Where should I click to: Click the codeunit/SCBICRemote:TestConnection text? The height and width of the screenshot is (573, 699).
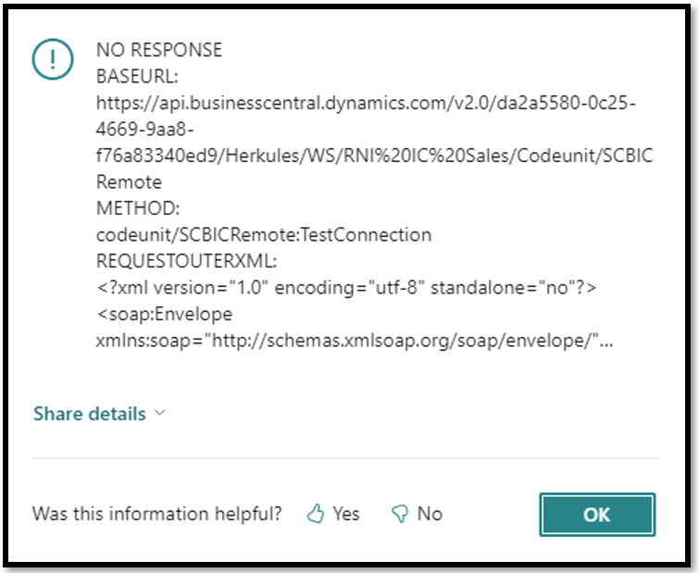264,235
